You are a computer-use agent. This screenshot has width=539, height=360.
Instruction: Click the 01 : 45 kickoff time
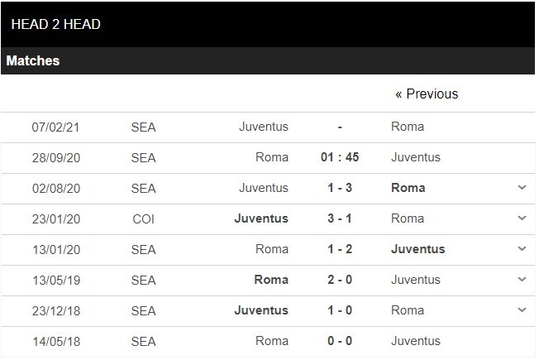click(340, 157)
